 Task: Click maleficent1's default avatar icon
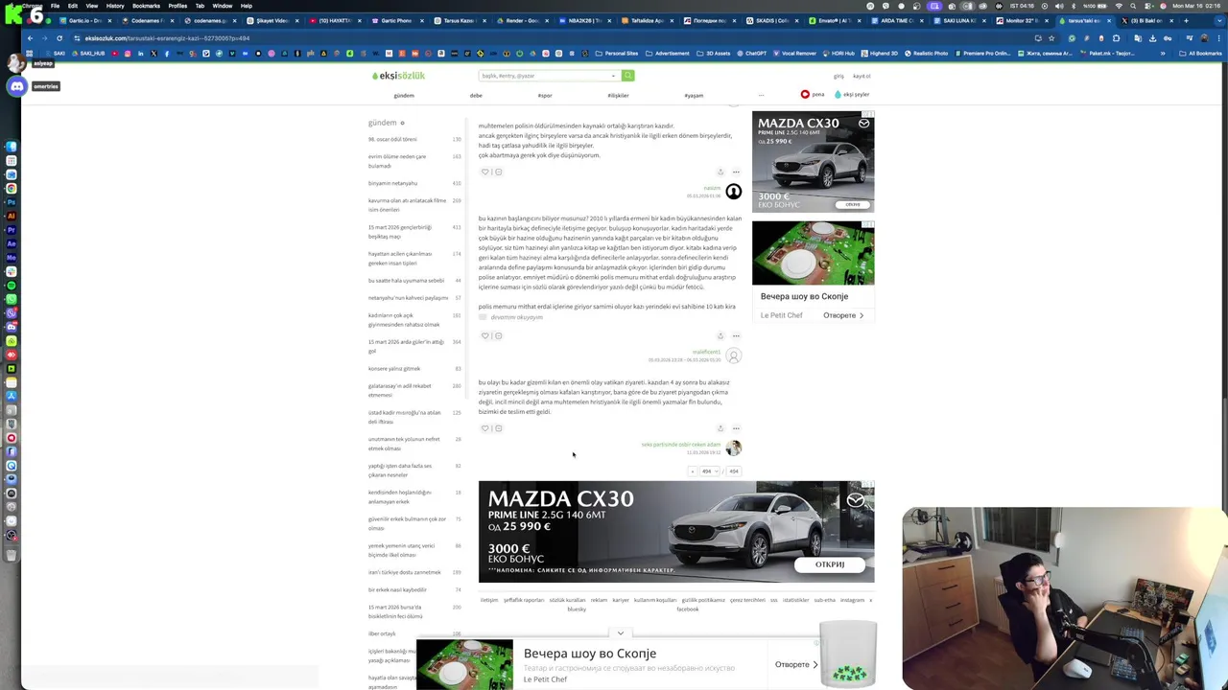733,356
